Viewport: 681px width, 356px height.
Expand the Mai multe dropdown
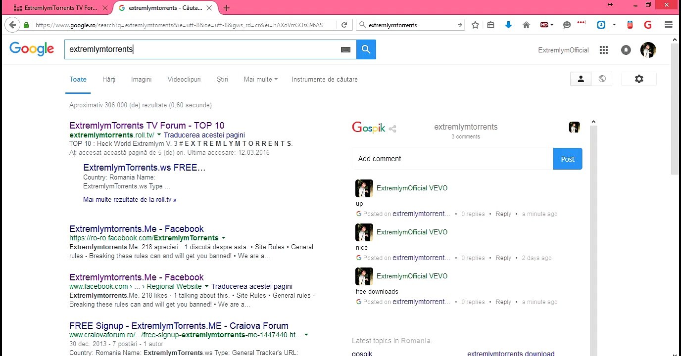coord(261,79)
